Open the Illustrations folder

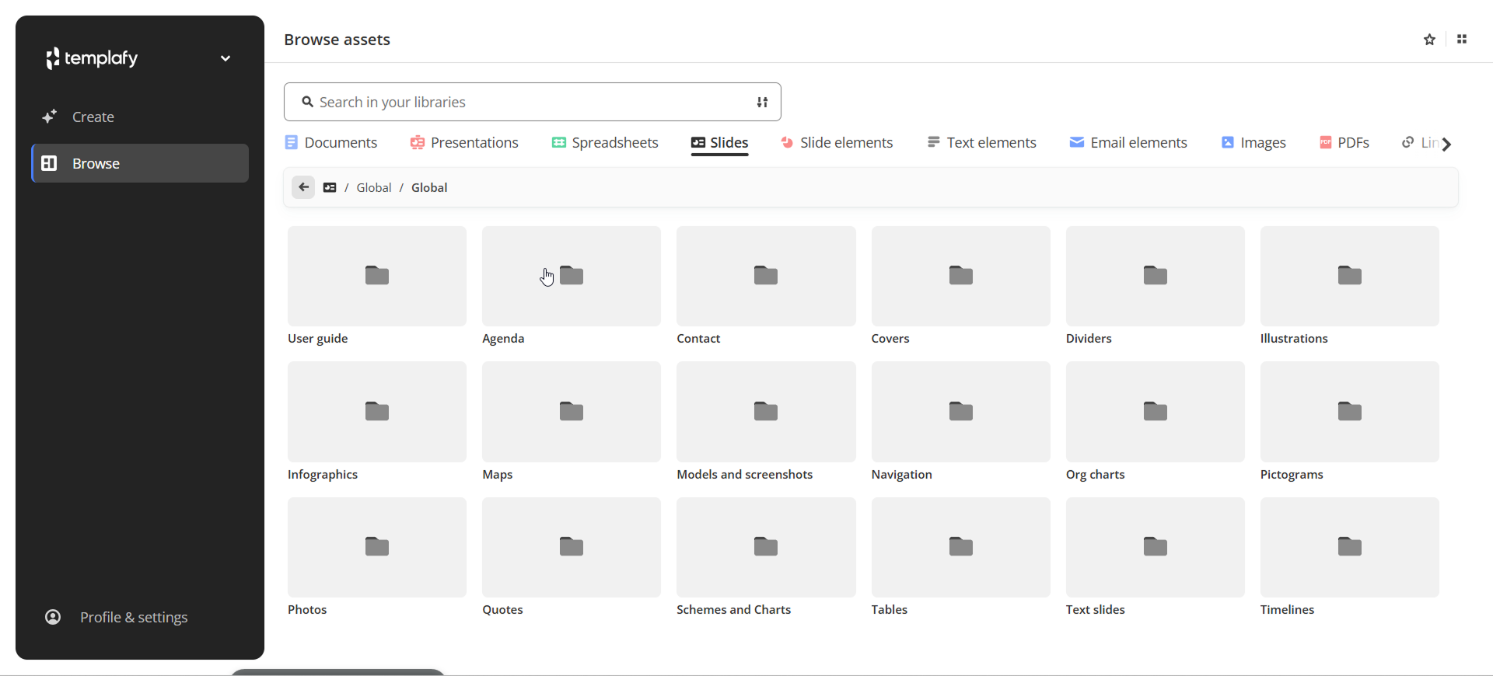pyautogui.click(x=1350, y=286)
